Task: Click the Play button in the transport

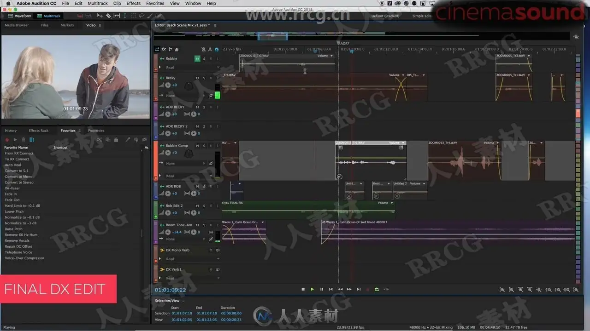Action: (x=312, y=289)
